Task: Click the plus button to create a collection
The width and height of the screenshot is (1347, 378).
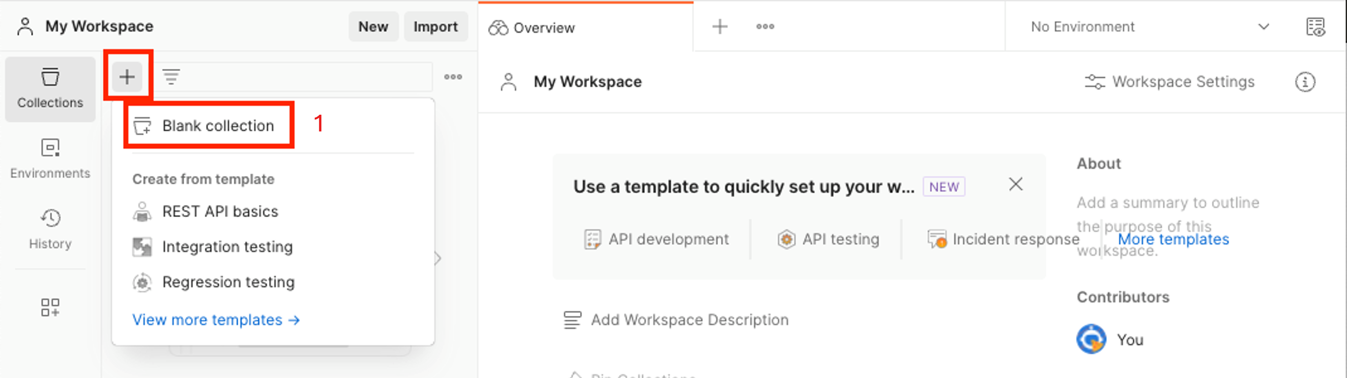Action: pos(127,77)
